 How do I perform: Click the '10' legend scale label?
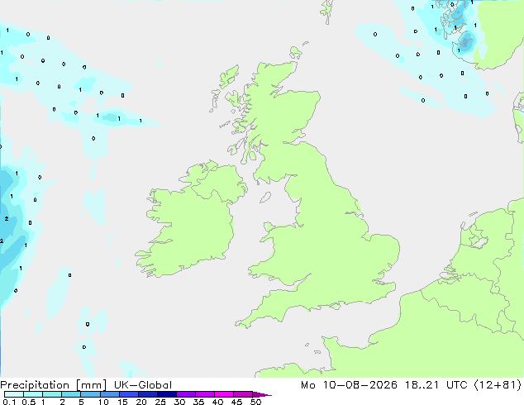(x=103, y=402)
